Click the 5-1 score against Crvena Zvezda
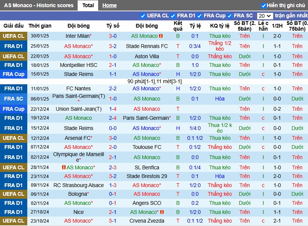Image resolution: width=308 pixels, height=226 pixels. 113,221
